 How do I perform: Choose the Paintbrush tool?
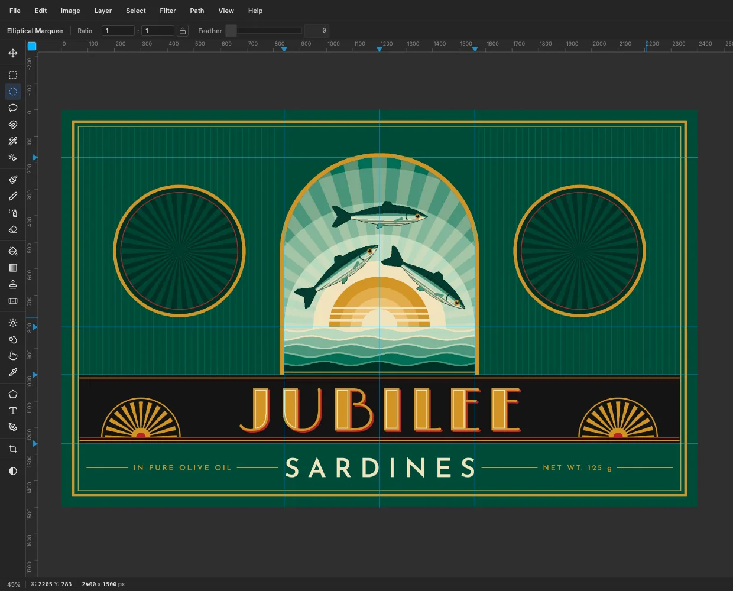[x=13, y=180]
